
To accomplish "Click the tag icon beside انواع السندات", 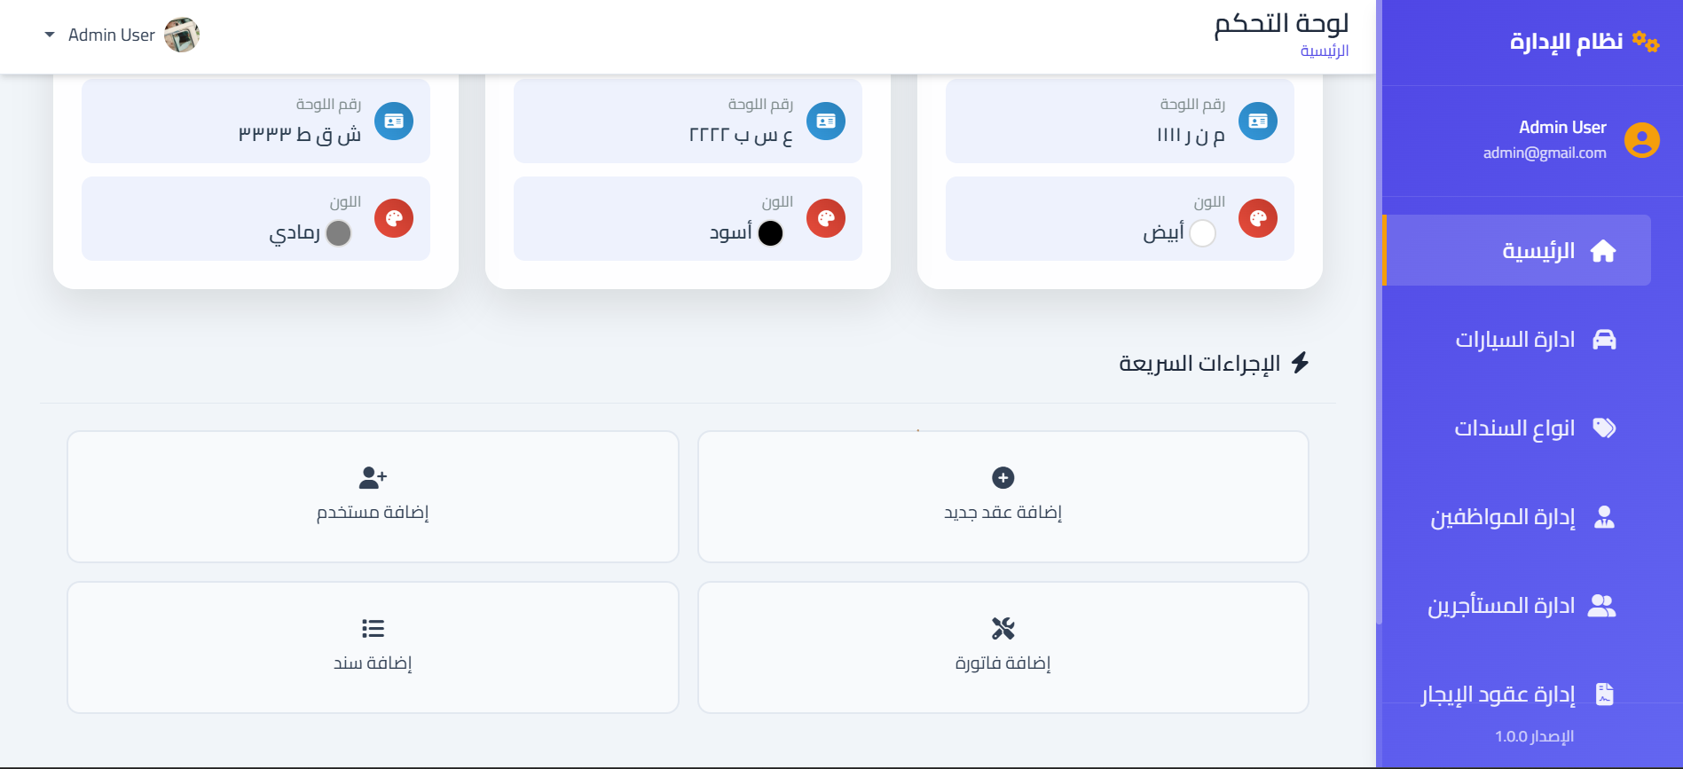I will tap(1602, 428).
